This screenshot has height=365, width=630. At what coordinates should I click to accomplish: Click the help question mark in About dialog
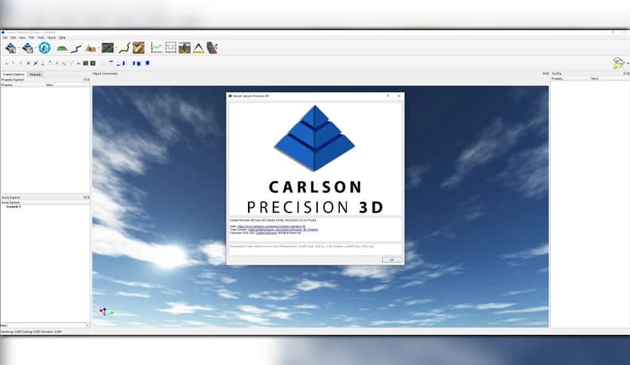[388, 96]
